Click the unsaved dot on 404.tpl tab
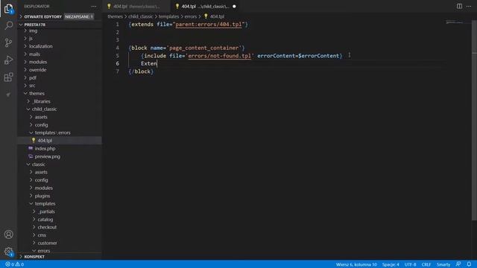 coord(234,7)
